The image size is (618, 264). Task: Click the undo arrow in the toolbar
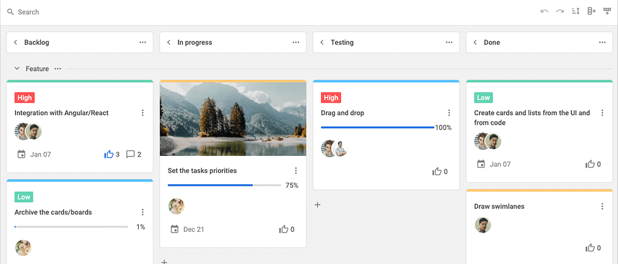tap(544, 11)
